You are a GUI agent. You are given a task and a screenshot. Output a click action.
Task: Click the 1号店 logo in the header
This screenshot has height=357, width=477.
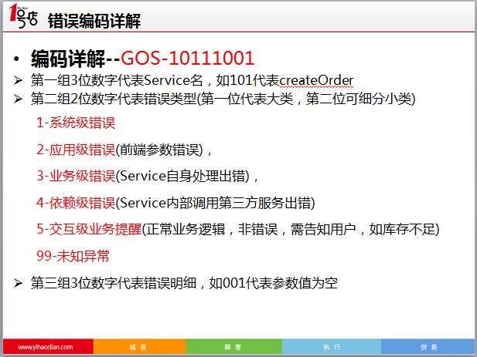23,15
